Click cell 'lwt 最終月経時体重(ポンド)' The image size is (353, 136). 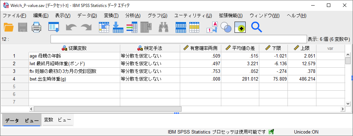[74, 64]
